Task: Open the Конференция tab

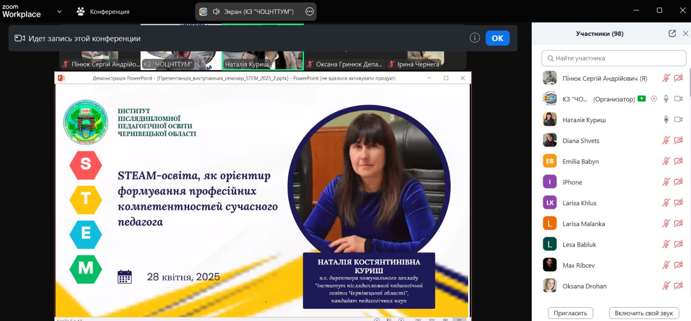Action: pyautogui.click(x=103, y=12)
